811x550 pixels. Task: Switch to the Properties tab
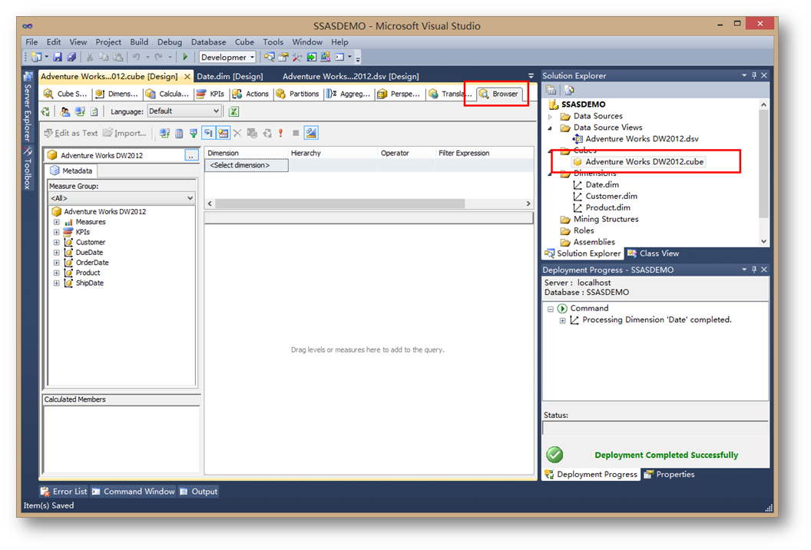coord(669,475)
